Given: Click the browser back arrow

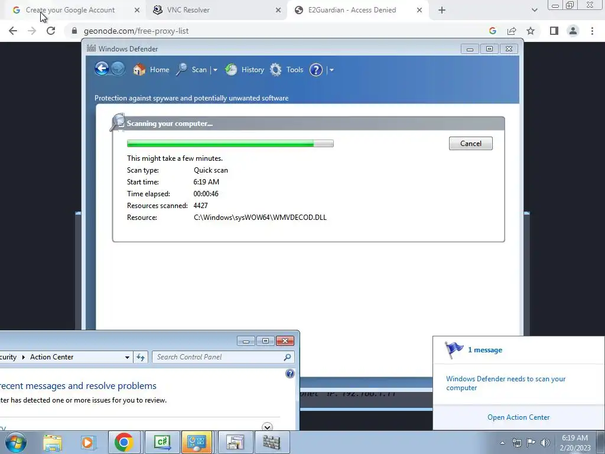Looking at the screenshot, I should pos(13,31).
